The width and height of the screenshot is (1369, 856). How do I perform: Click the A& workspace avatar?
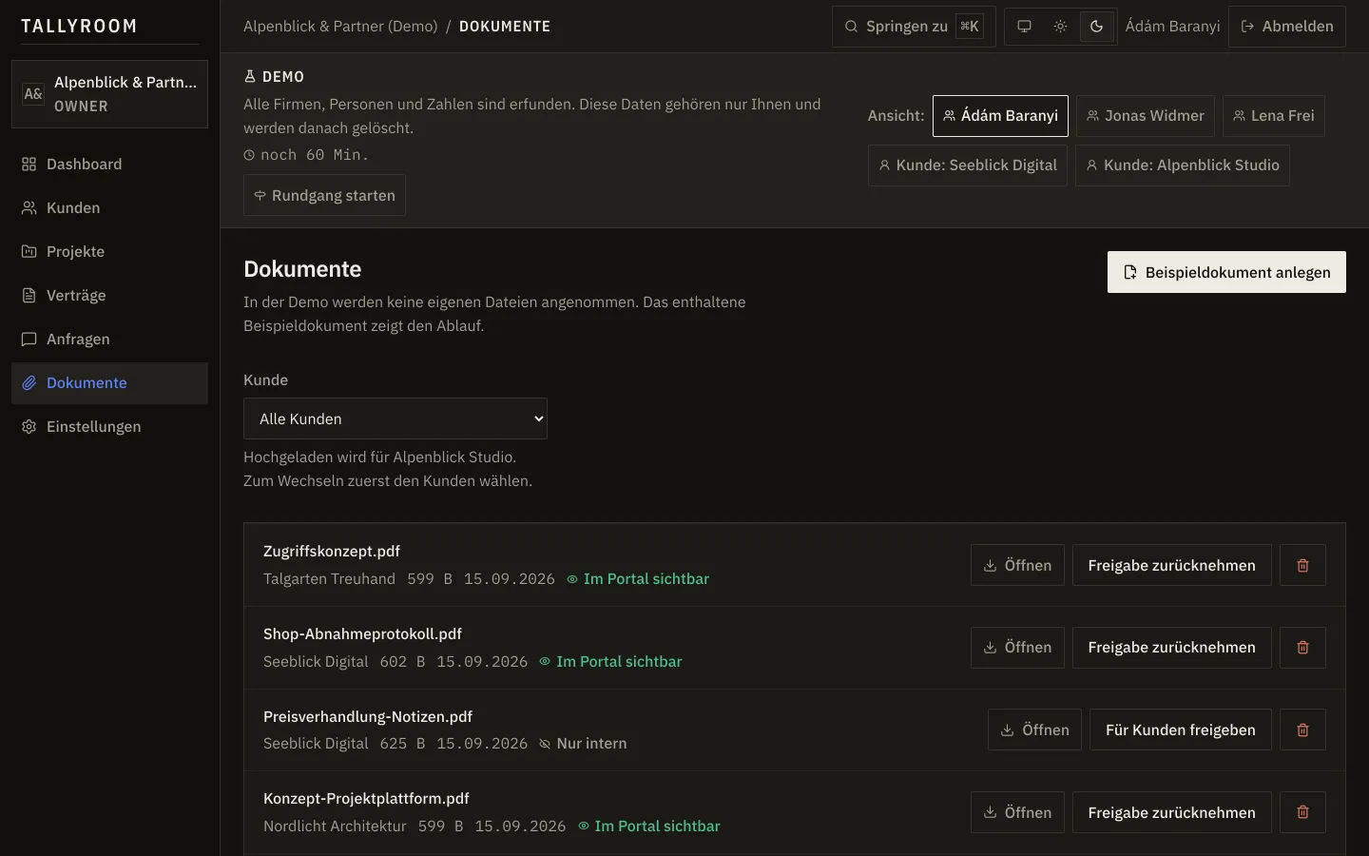(33, 94)
